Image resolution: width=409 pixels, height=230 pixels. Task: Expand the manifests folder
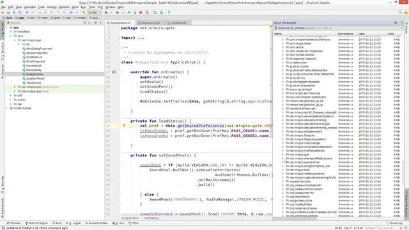[10, 31]
